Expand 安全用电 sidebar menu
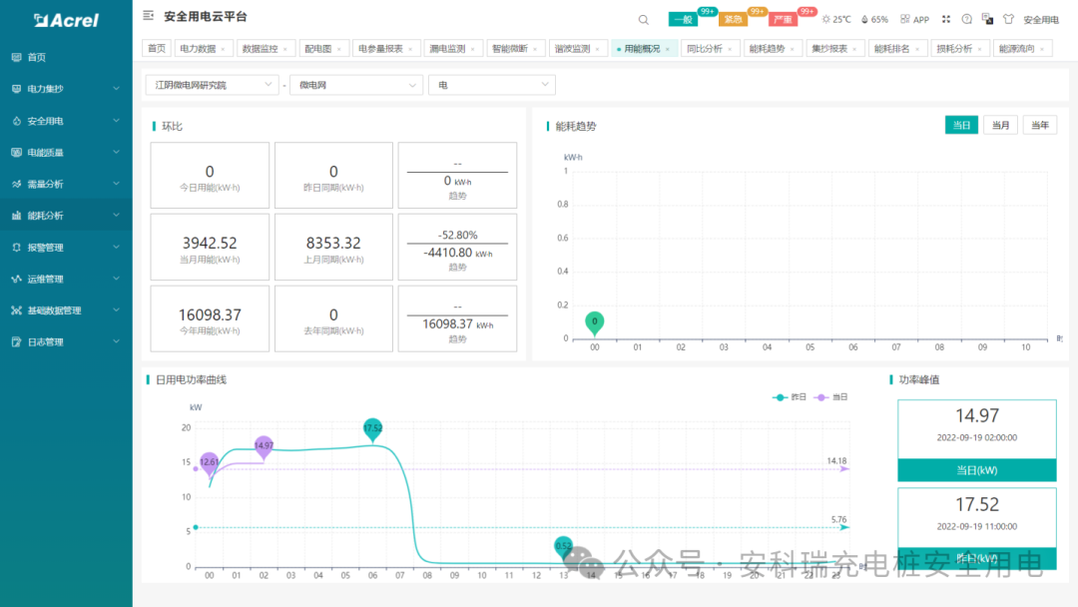This screenshot has height=607, width=1078. [x=116, y=121]
